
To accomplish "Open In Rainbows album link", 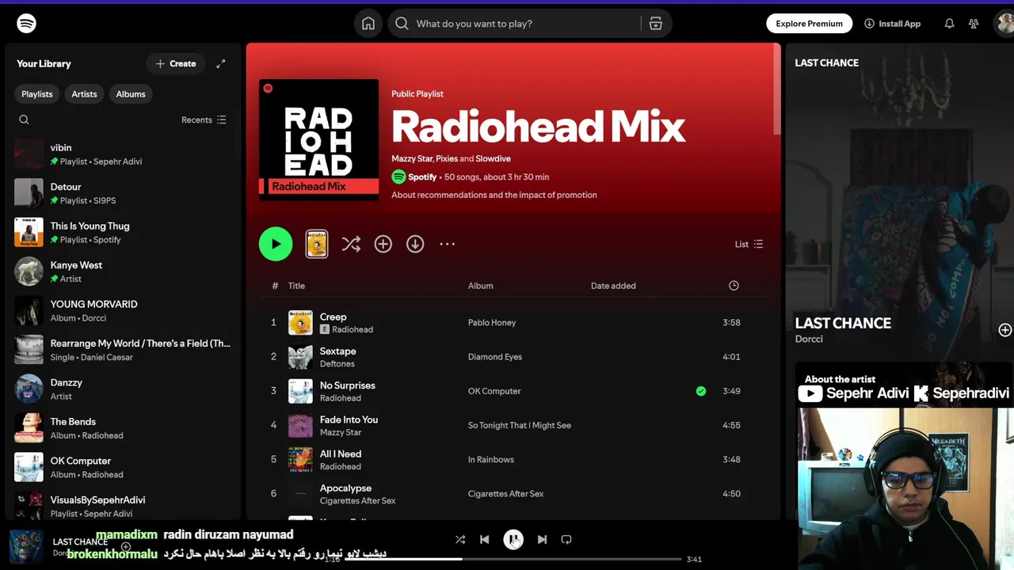I will pos(491,459).
